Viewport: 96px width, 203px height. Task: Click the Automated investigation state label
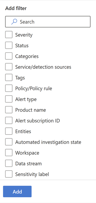click(x=48, y=142)
